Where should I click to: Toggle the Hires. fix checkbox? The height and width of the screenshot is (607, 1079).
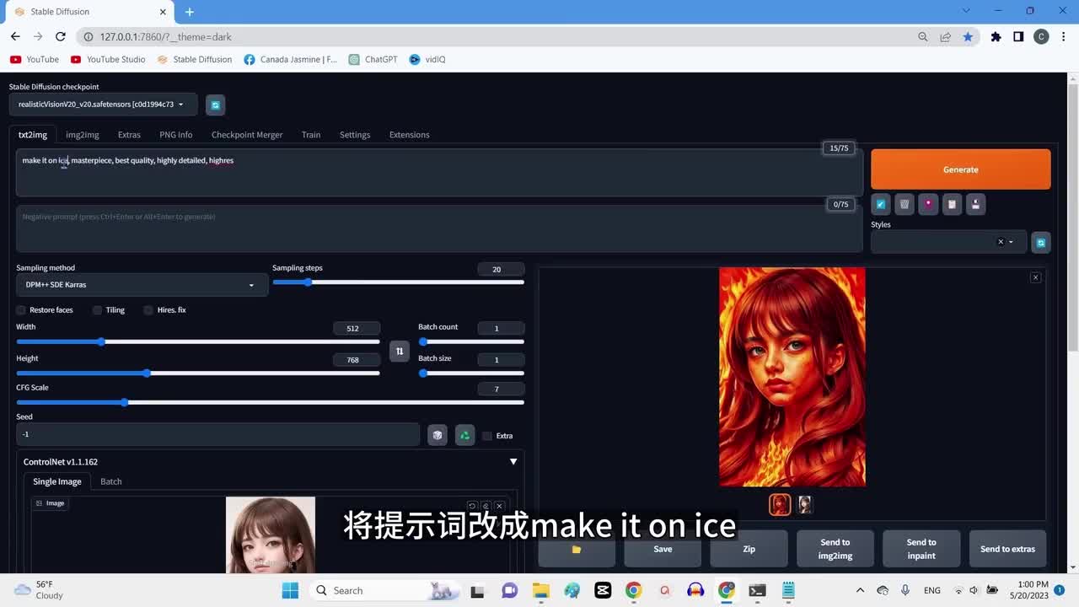pyautogui.click(x=148, y=310)
